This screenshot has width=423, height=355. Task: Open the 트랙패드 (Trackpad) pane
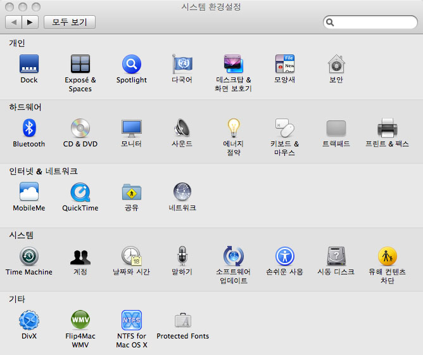pyautogui.click(x=336, y=128)
